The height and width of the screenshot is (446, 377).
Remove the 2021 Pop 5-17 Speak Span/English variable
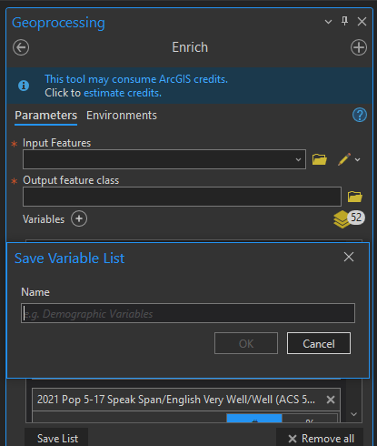331,400
